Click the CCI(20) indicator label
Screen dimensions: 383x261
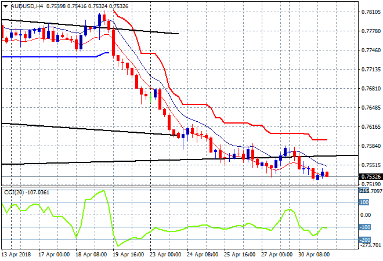[13, 192]
